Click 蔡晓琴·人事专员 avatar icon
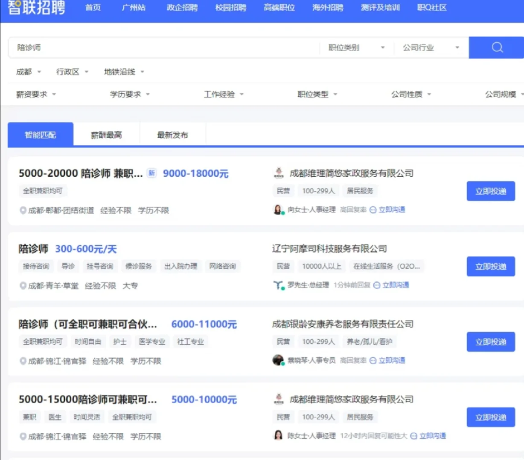This screenshot has height=460, width=524. [278, 360]
